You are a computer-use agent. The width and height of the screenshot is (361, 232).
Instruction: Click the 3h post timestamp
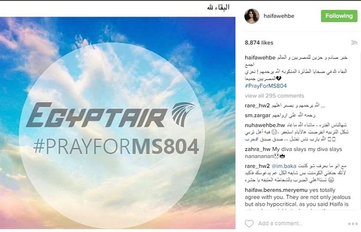[354, 43]
